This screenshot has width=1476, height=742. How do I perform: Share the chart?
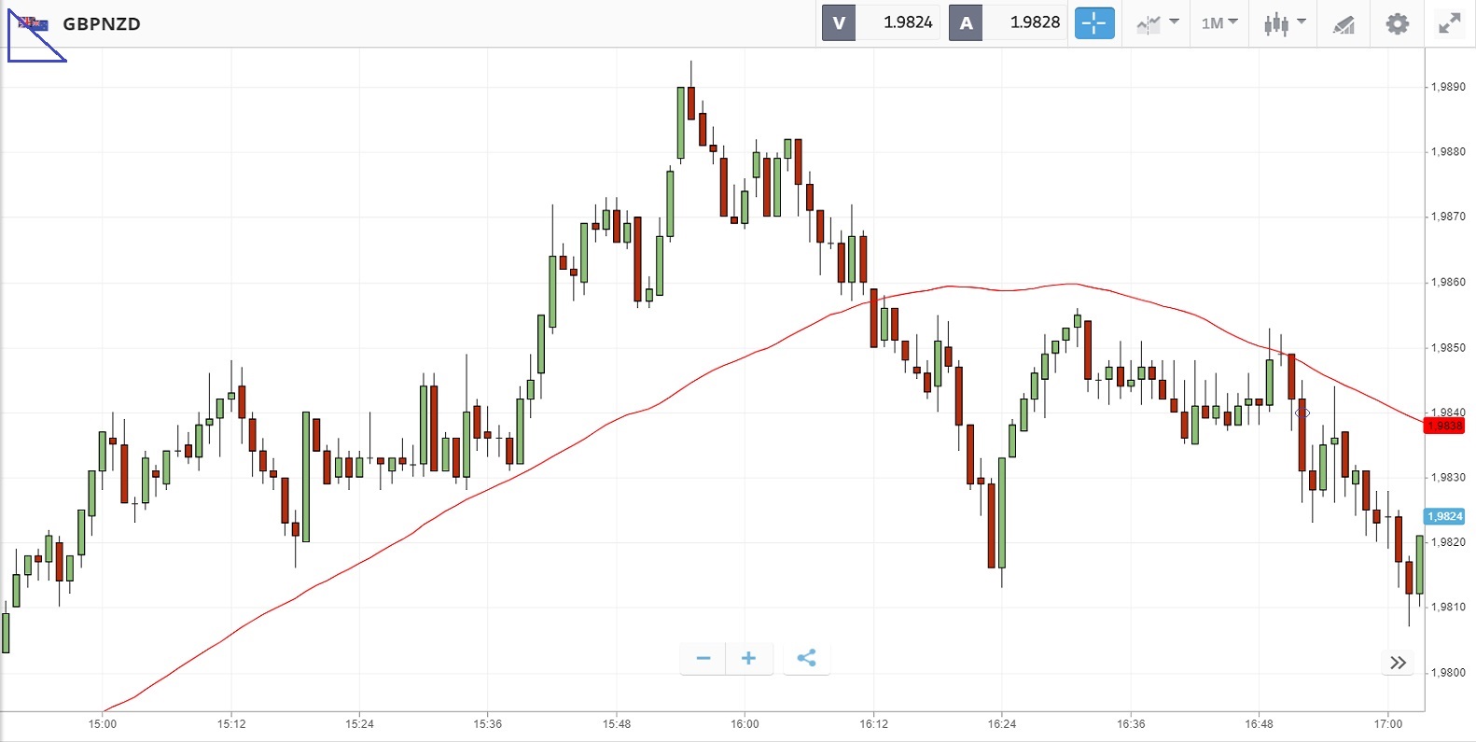(x=806, y=658)
